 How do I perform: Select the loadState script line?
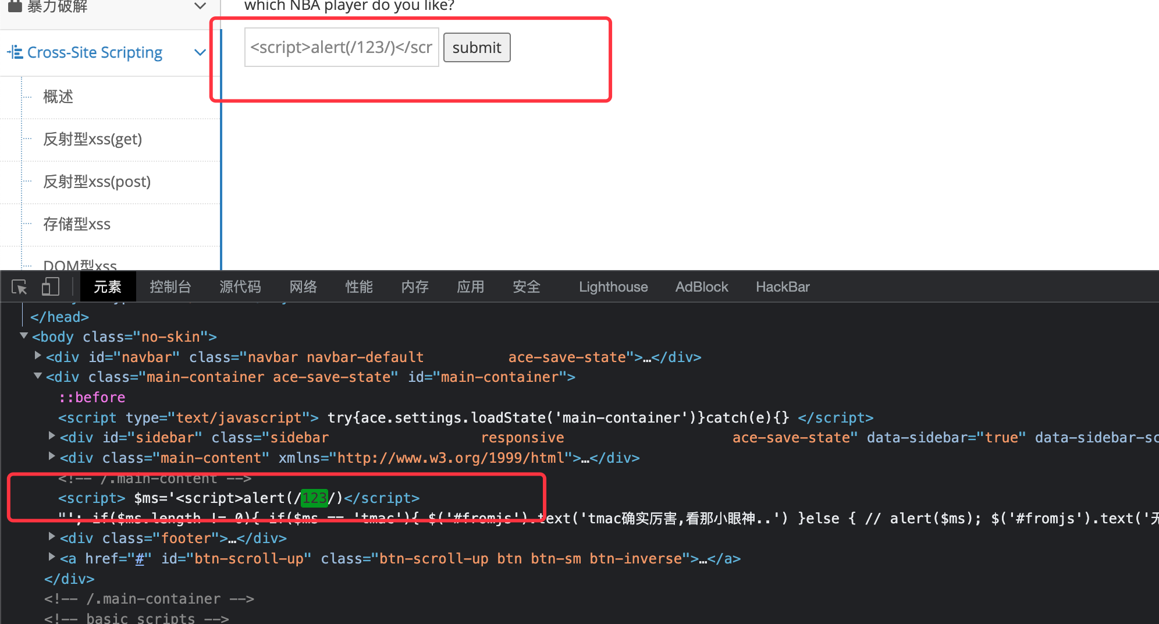click(465, 418)
